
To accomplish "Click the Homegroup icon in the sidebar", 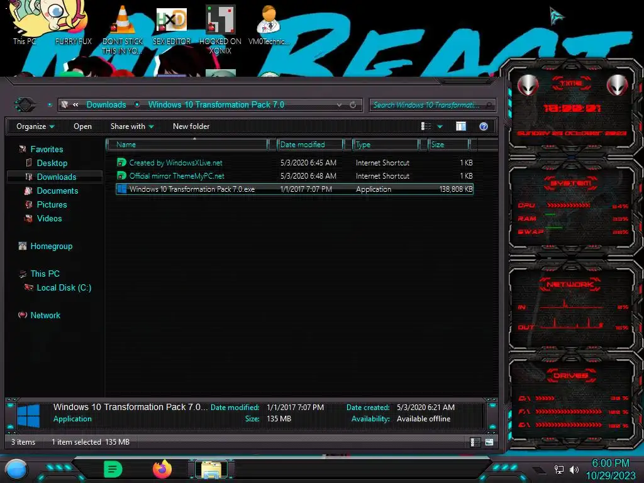I will click(x=23, y=246).
